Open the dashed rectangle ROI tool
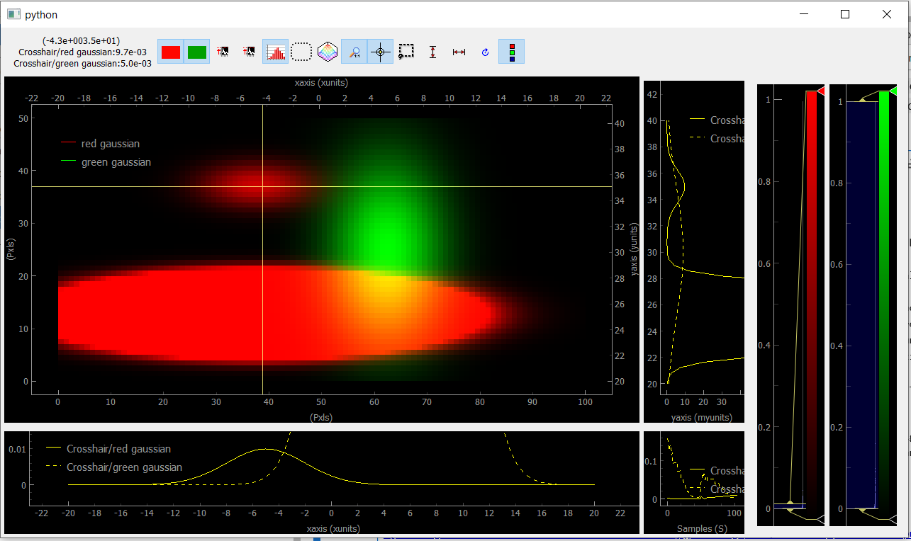The height and width of the screenshot is (541, 911). click(x=406, y=52)
